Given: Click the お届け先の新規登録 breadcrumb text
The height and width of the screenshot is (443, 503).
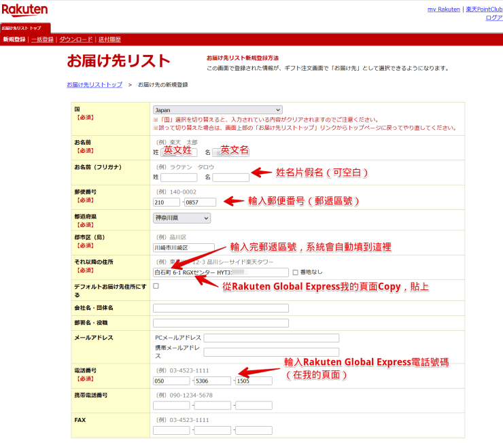Looking at the screenshot, I should 163,85.
